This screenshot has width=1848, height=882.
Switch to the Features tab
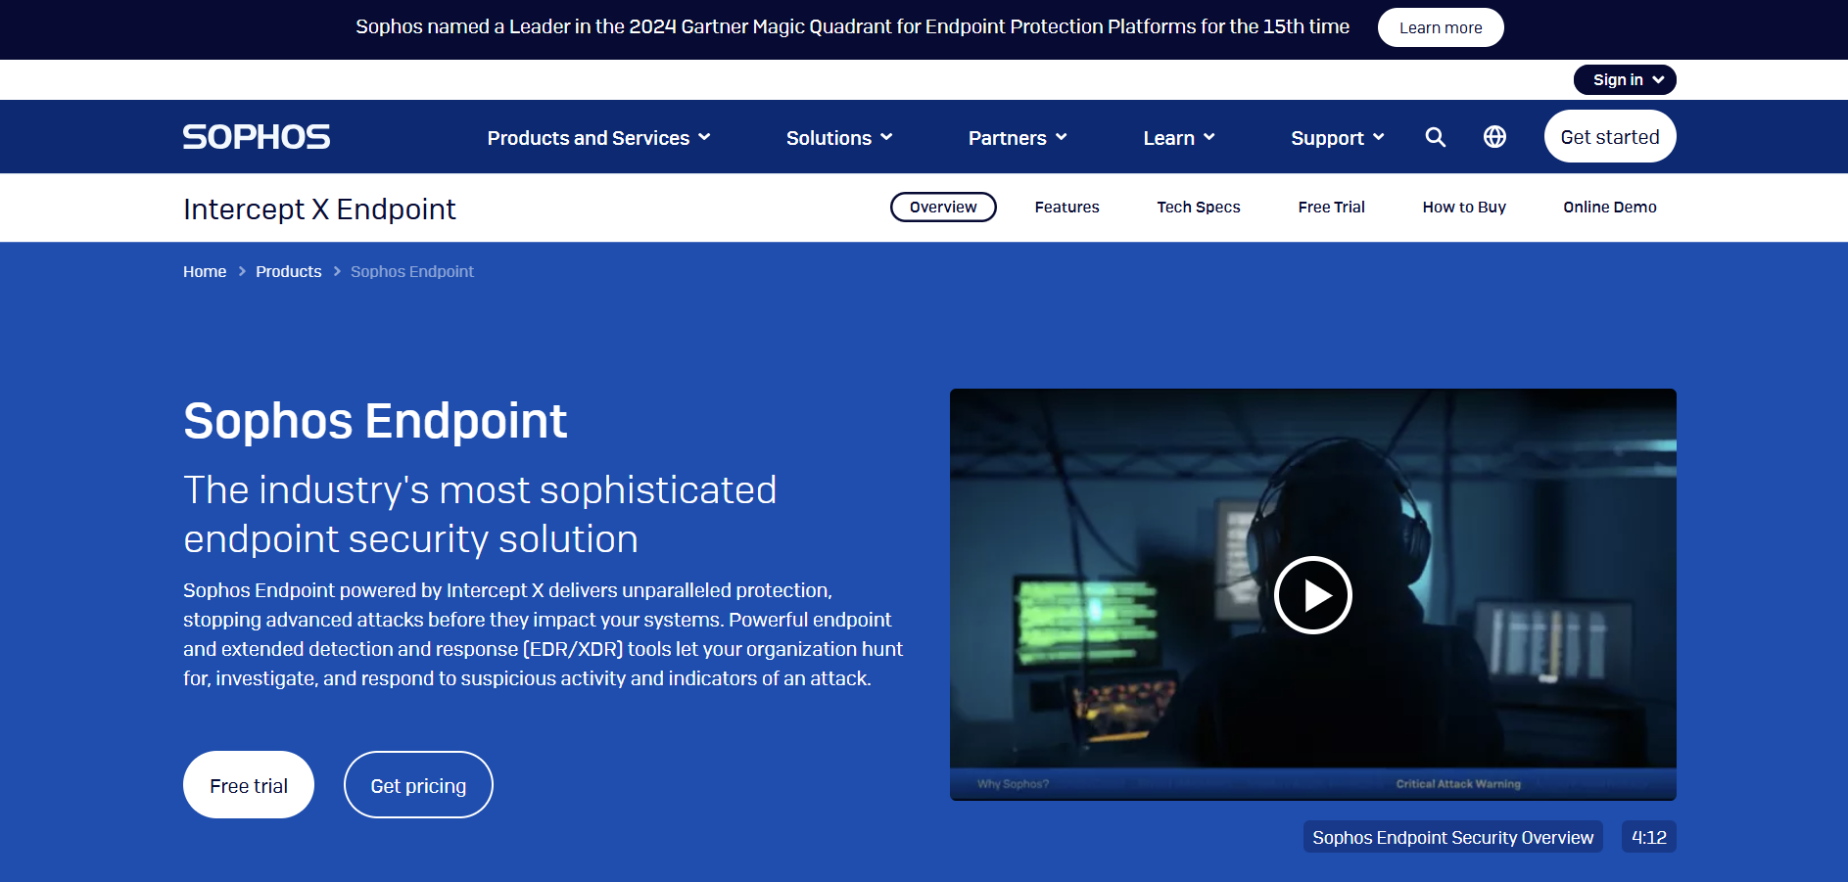[1066, 208]
